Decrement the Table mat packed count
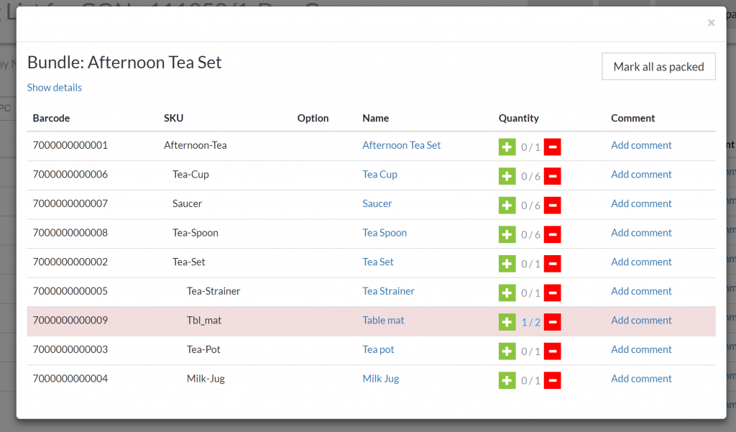 click(x=552, y=322)
